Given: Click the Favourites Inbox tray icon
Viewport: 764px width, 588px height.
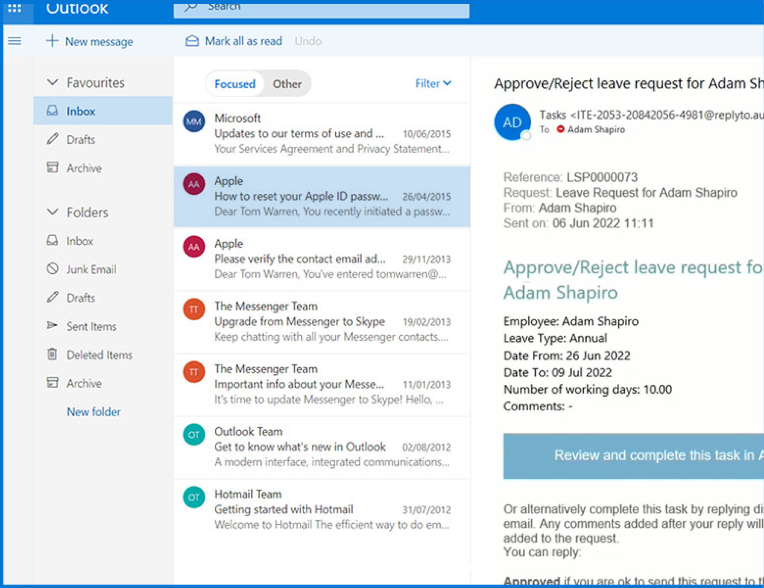Looking at the screenshot, I should [x=53, y=111].
